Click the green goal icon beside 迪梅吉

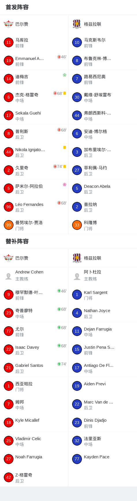pyautogui.click(x=65, y=75)
